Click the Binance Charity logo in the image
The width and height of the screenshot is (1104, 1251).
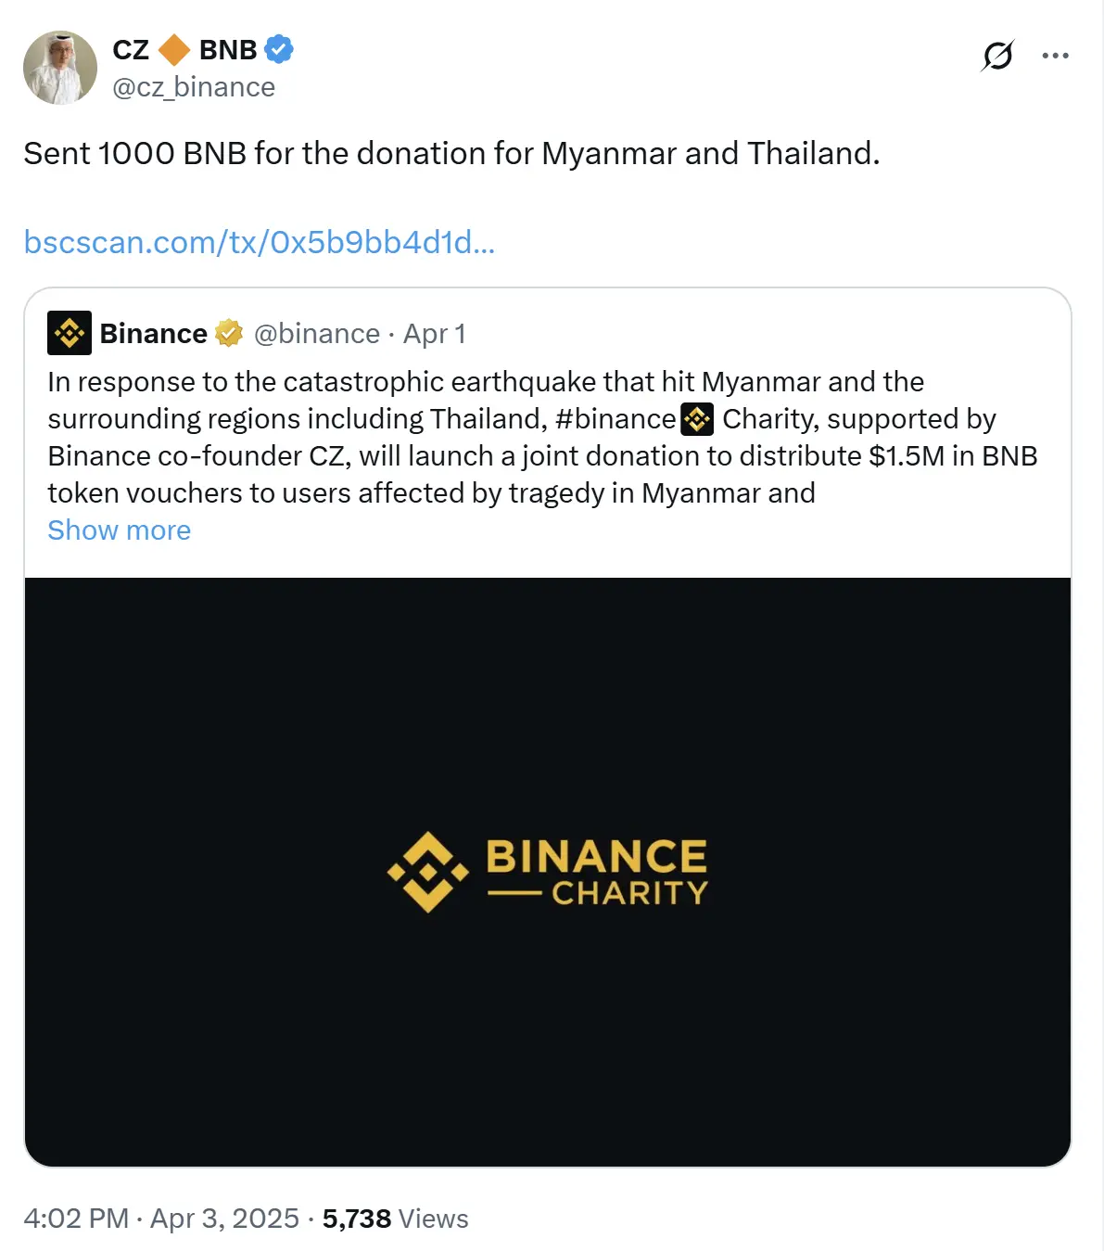[549, 872]
